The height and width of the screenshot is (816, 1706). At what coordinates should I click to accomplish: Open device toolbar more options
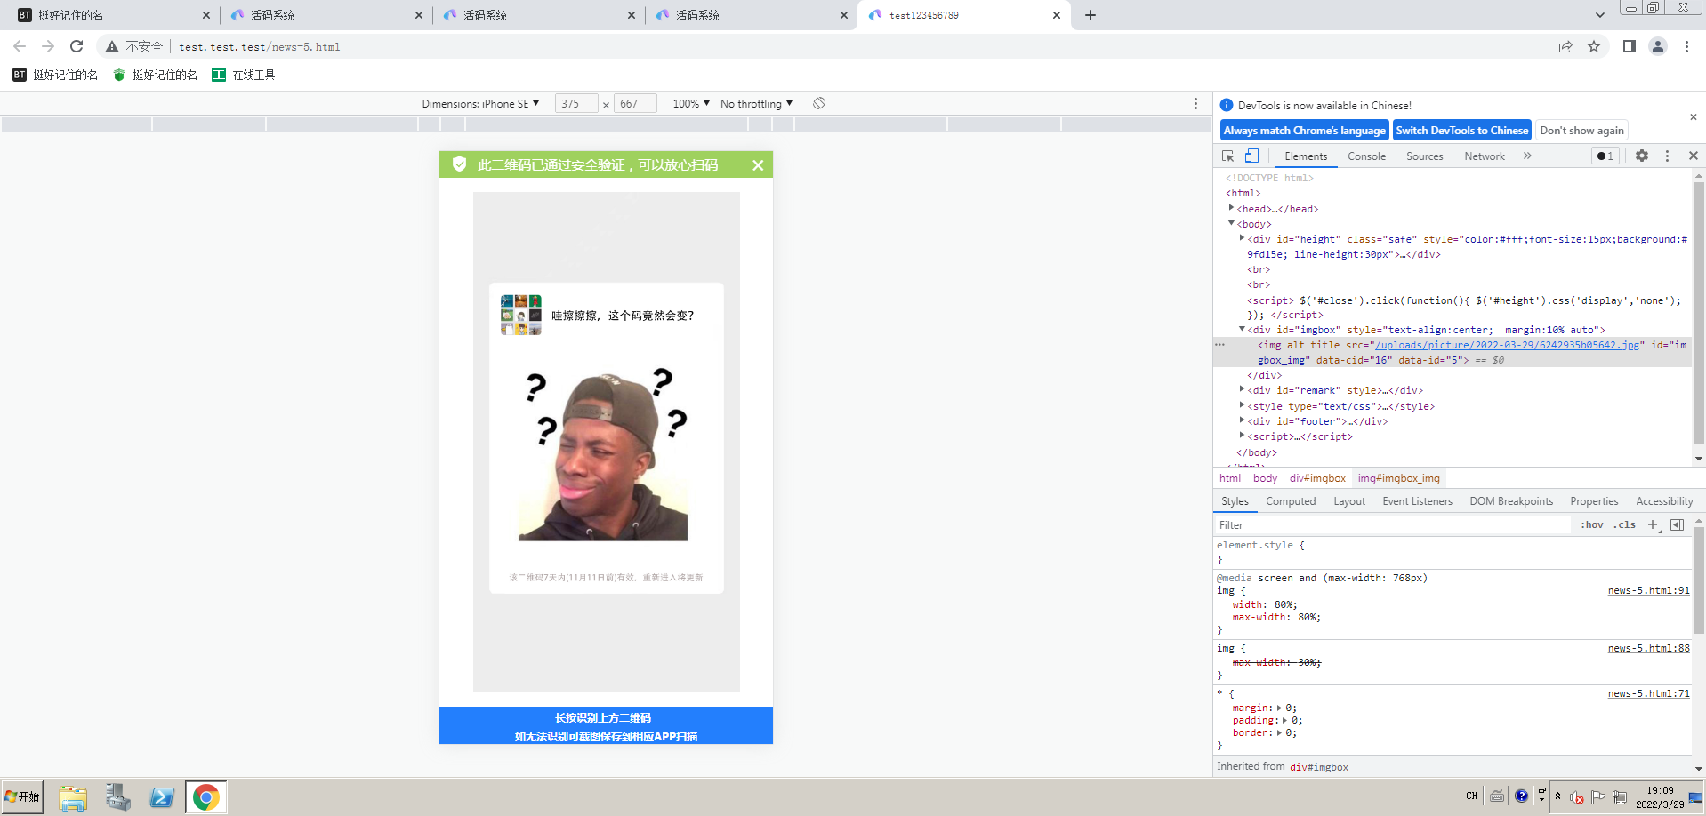tap(1195, 103)
